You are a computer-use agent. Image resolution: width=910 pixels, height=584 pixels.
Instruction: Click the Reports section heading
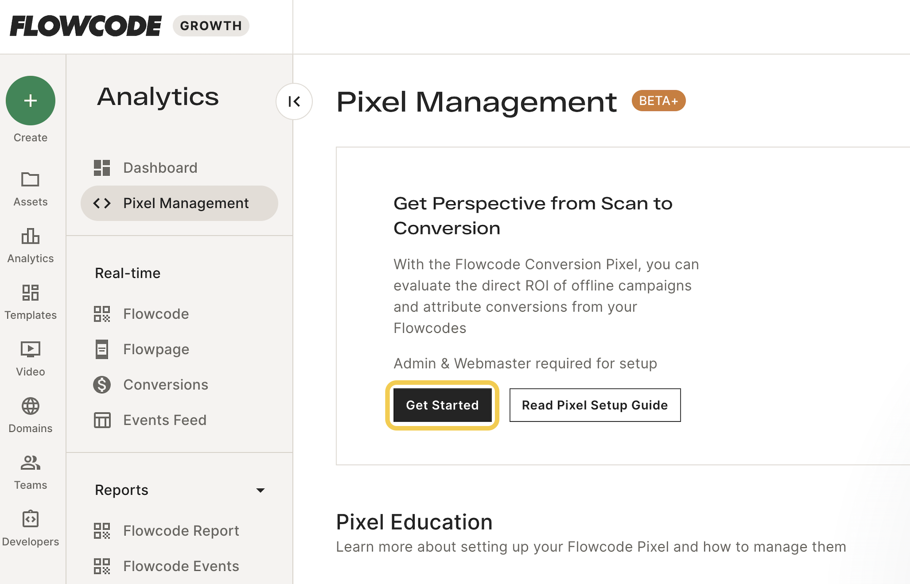[x=121, y=490]
